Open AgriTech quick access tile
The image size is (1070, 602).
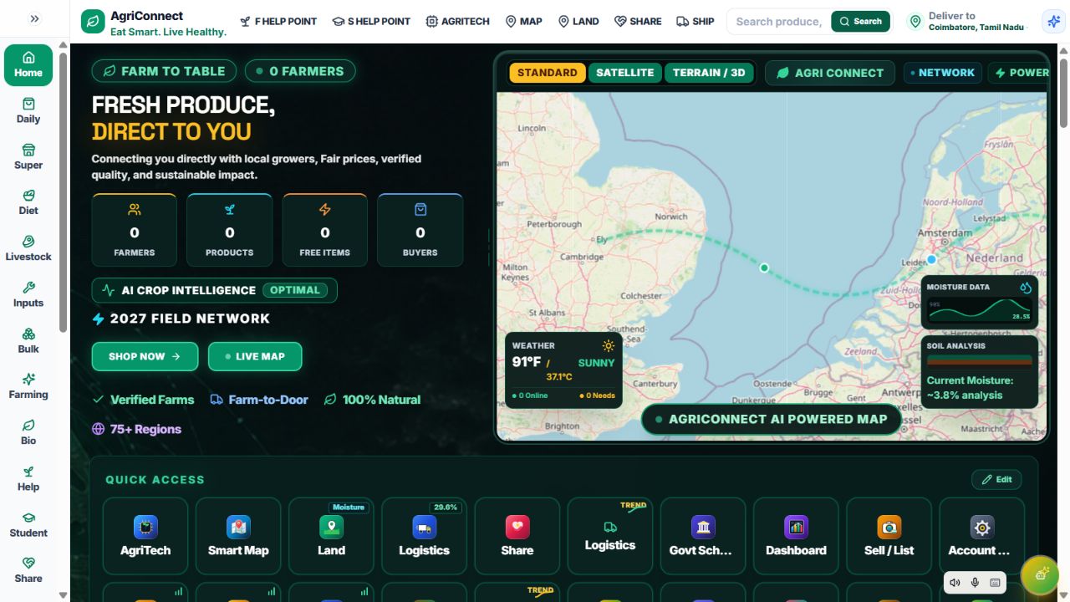click(x=145, y=536)
